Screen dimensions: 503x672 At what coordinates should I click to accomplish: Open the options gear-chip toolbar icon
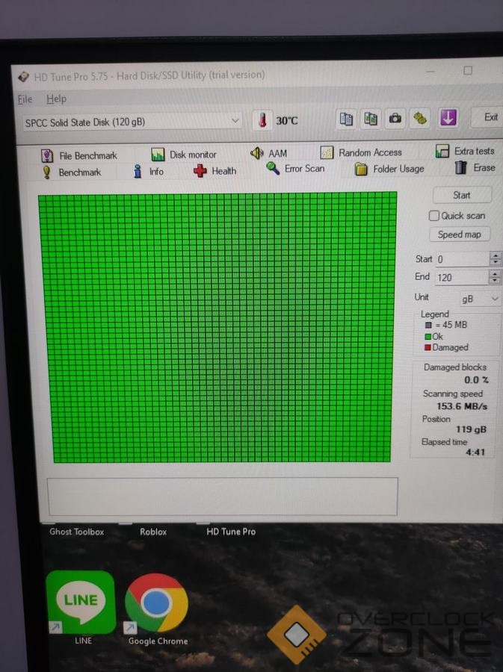(x=420, y=118)
